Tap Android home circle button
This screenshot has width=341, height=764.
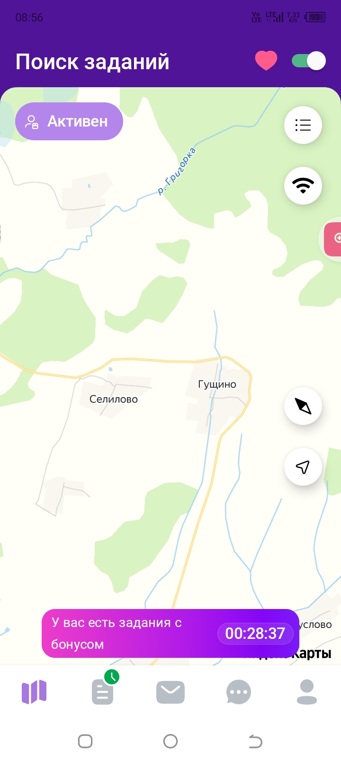pyautogui.click(x=170, y=741)
